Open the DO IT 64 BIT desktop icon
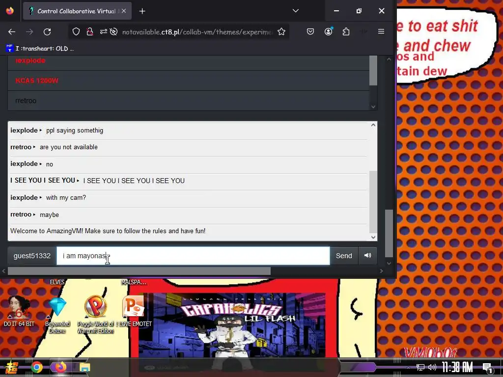This screenshot has height=377, width=503. (x=19, y=311)
